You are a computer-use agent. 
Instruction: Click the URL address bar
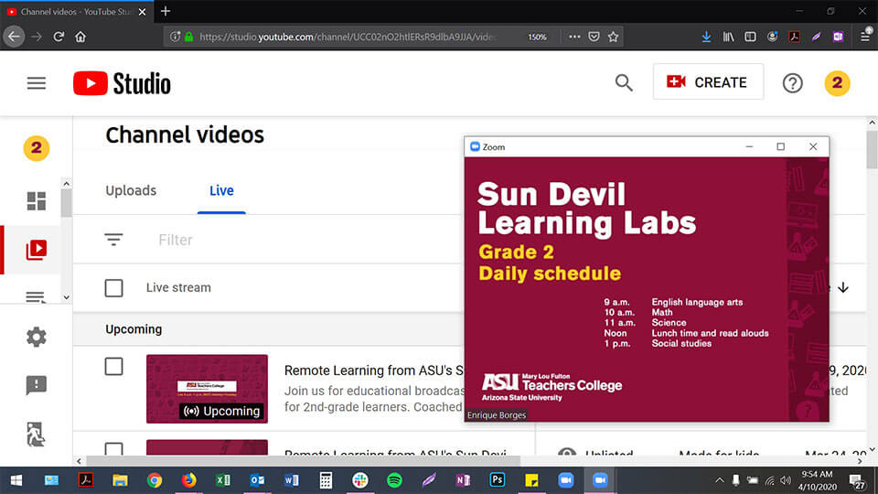click(348, 37)
